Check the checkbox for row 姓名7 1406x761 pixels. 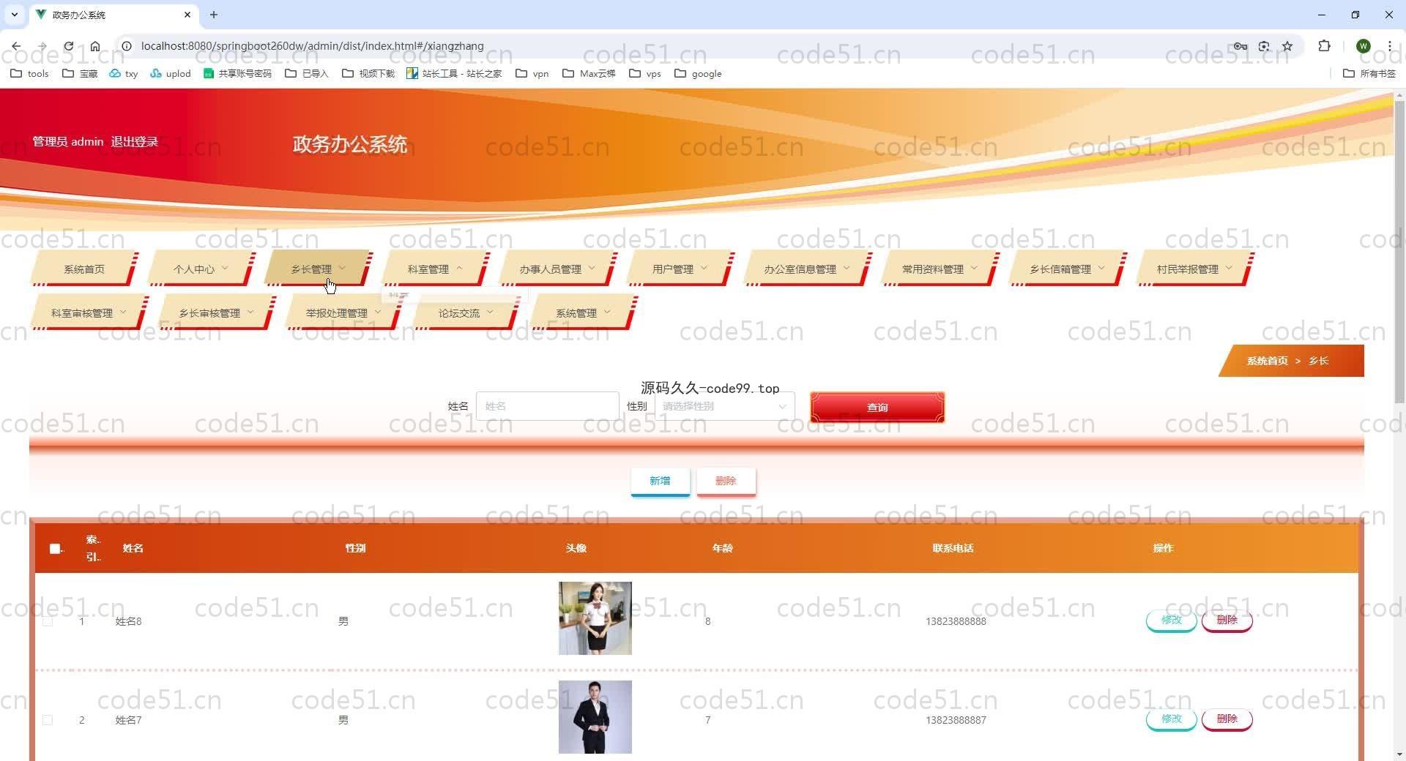click(48, 720)
